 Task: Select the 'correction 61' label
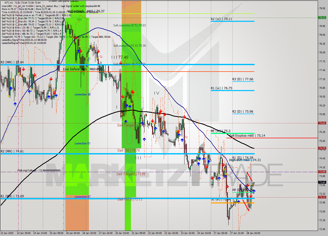tap(83, 143)
